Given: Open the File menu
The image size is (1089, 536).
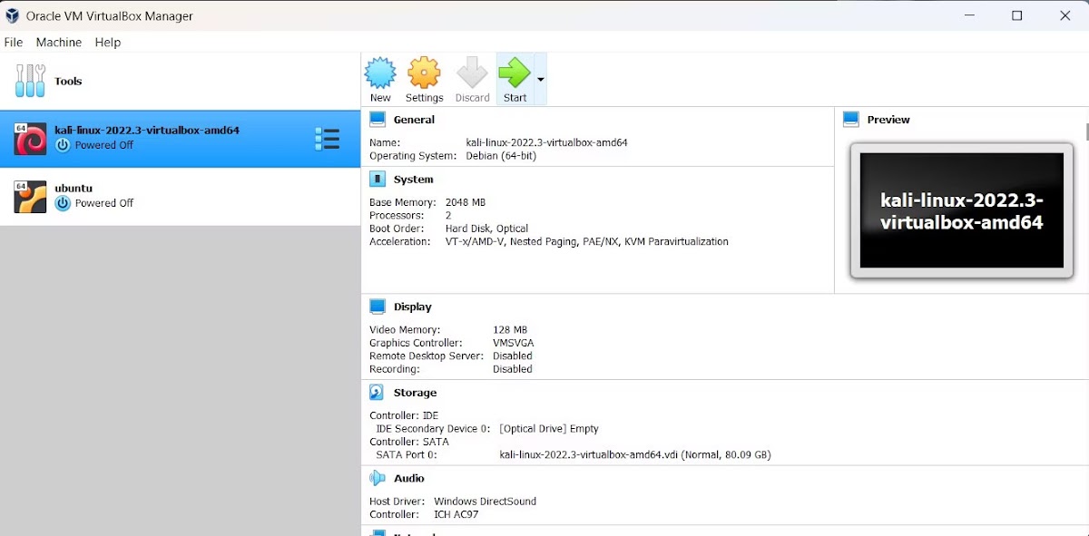Looking at the screenshot, I should [14, 42].
